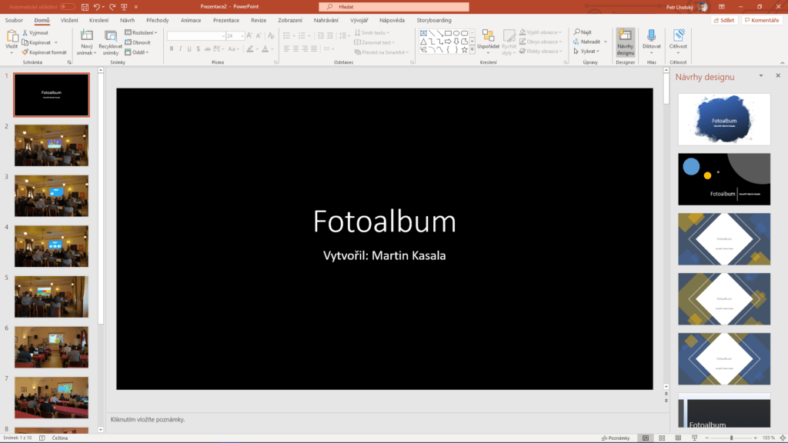Expand the Rozložení layout dropdown
Viewport: 788px width, 443px height.
[142, 33]
